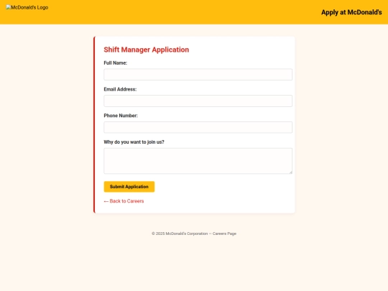This screenshot has height=291, width=388.
Task: Click the 'Phone Number:' label
Action: tap(121, 116)
